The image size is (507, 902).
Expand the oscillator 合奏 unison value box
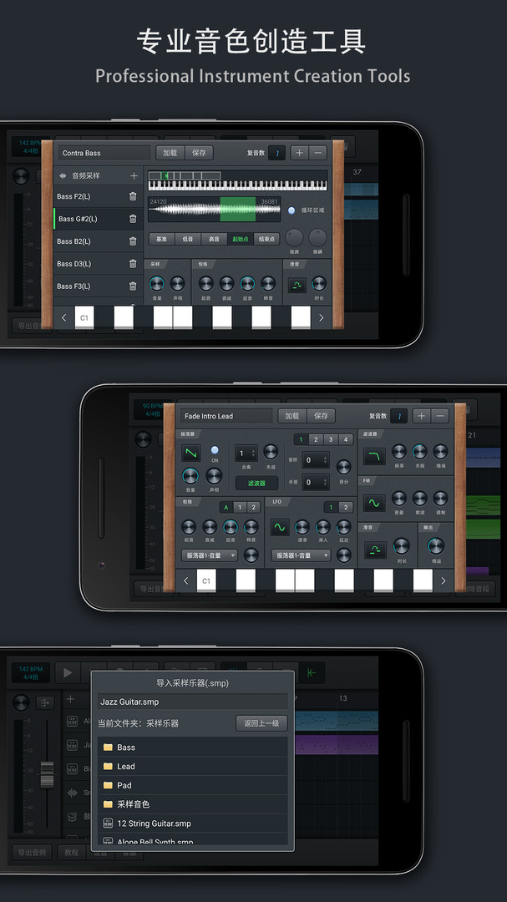click(245, 454)
